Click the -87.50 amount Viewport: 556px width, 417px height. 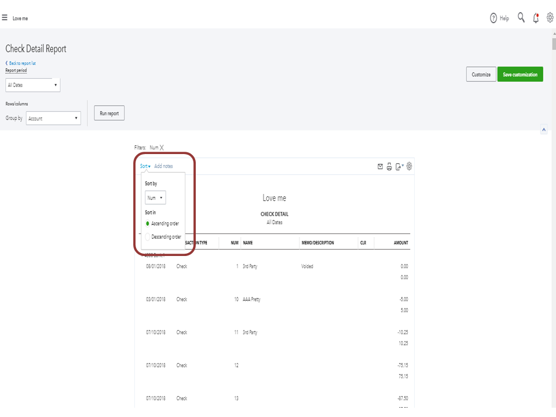403,398
